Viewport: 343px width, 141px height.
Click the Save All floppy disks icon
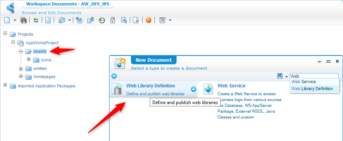click(x=23, y=20)
